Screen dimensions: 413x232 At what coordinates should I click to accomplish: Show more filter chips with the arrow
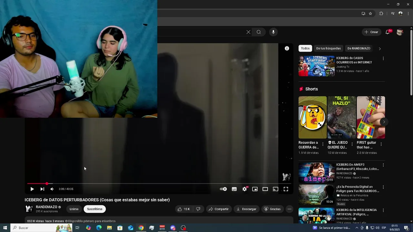point(380,49)
